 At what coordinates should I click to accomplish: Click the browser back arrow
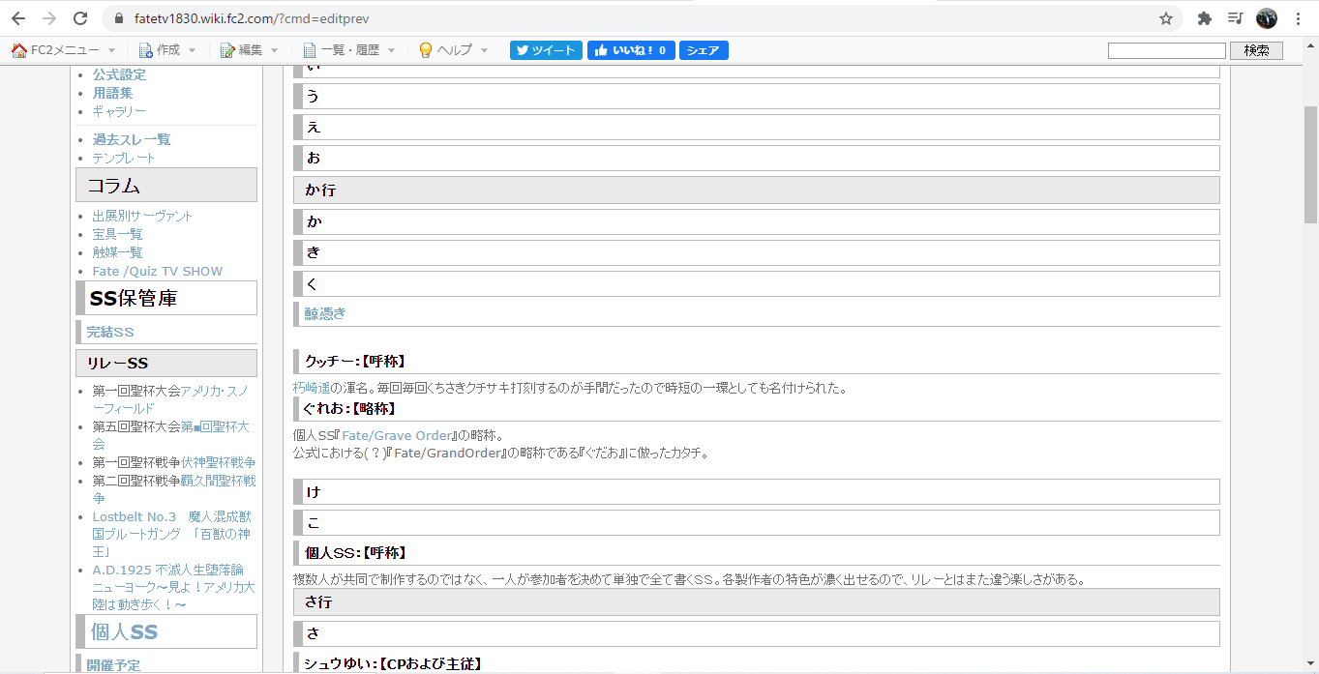(x=18, y=18)
